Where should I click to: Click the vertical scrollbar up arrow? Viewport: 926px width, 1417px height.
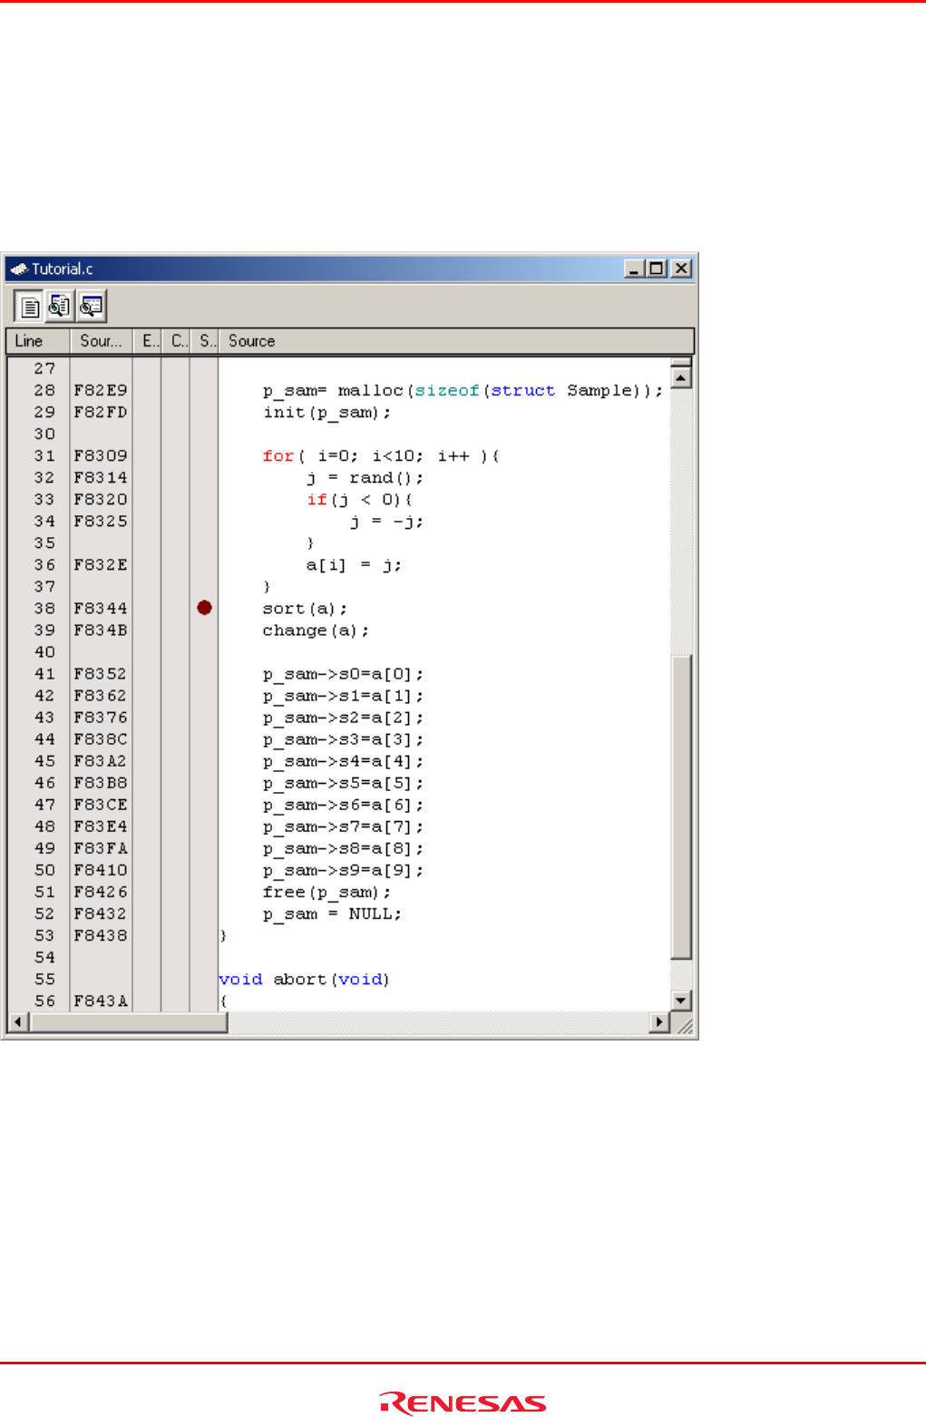pos(681,377)
